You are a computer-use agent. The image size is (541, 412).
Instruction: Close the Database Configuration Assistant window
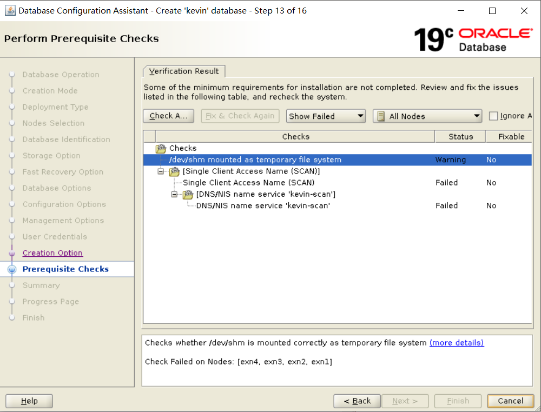pyautogui.click(x=524, y=11)
